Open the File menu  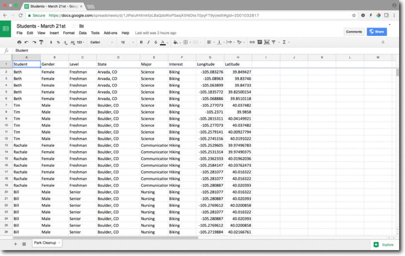coord(20,33)
